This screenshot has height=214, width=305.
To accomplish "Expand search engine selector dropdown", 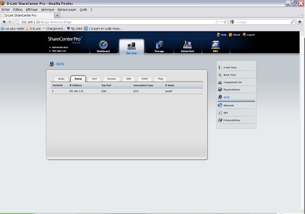I will tap(235, 22).
